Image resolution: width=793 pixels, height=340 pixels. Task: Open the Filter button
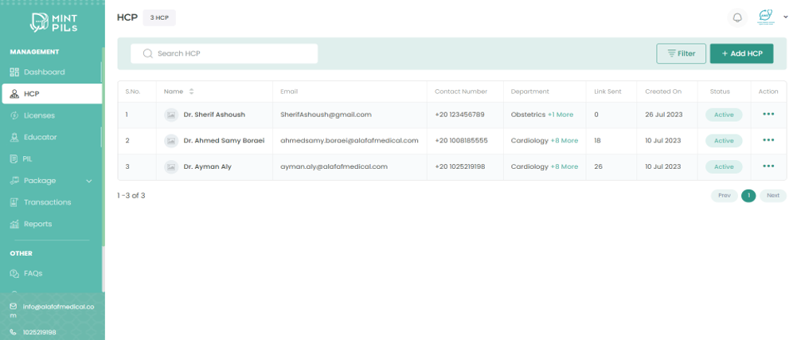click(681, 53)
